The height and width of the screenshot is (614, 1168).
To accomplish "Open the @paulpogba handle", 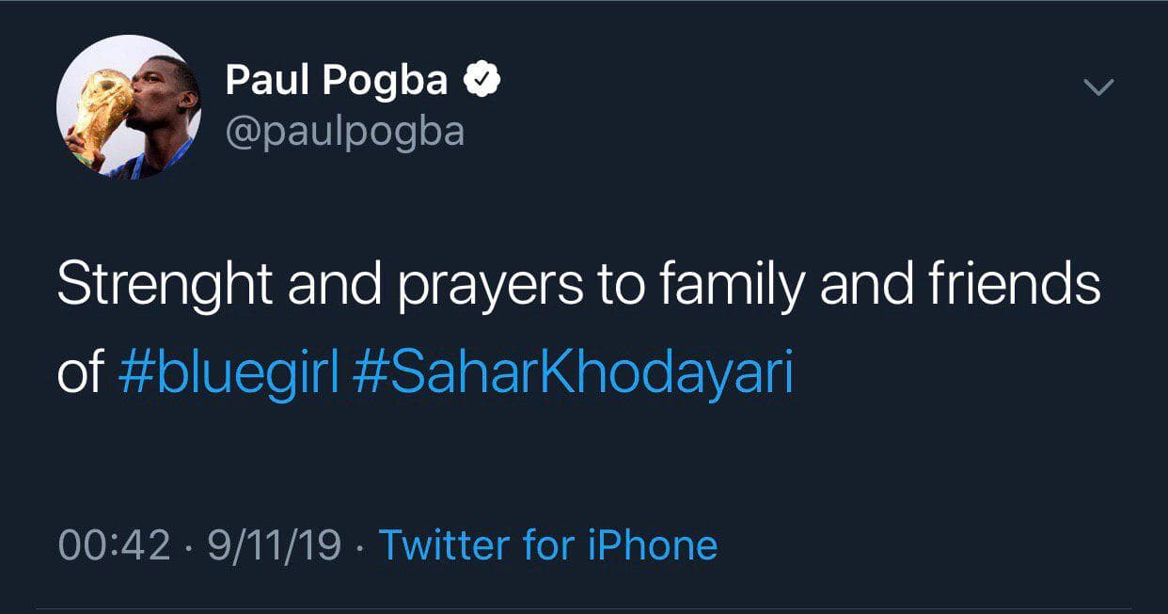I will (x=345, y=131).
